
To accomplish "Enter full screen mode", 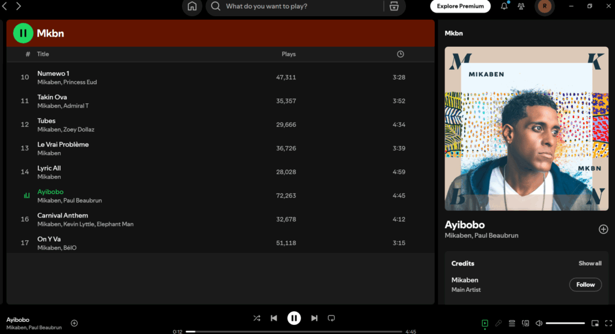I will point(608,323).
